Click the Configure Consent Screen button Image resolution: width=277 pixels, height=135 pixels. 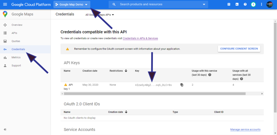[239, 49]
